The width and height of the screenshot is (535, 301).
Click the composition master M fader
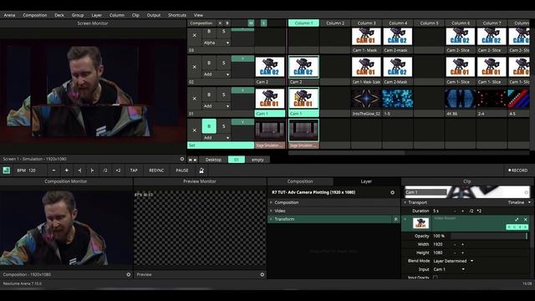[x=251, y=23]
